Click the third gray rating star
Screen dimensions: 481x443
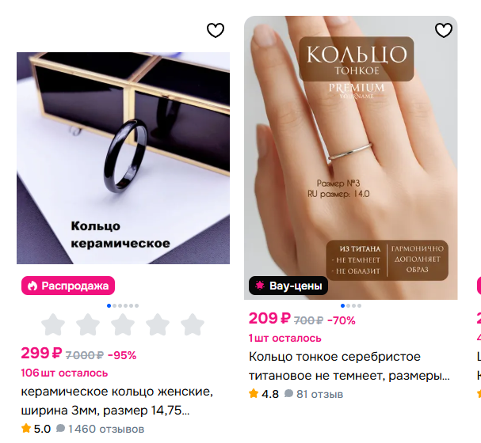pos(123,325)
